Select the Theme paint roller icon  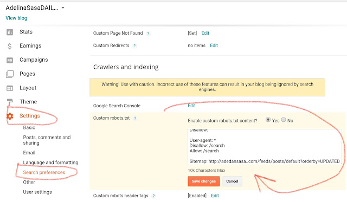pyautogui.click(x=10, y=102)
